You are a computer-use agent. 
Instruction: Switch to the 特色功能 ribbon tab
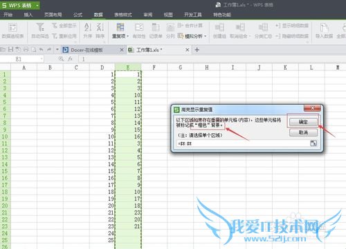tap(222, 14)
